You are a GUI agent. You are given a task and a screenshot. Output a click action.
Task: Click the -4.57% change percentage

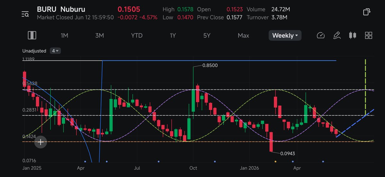(149, 17)
